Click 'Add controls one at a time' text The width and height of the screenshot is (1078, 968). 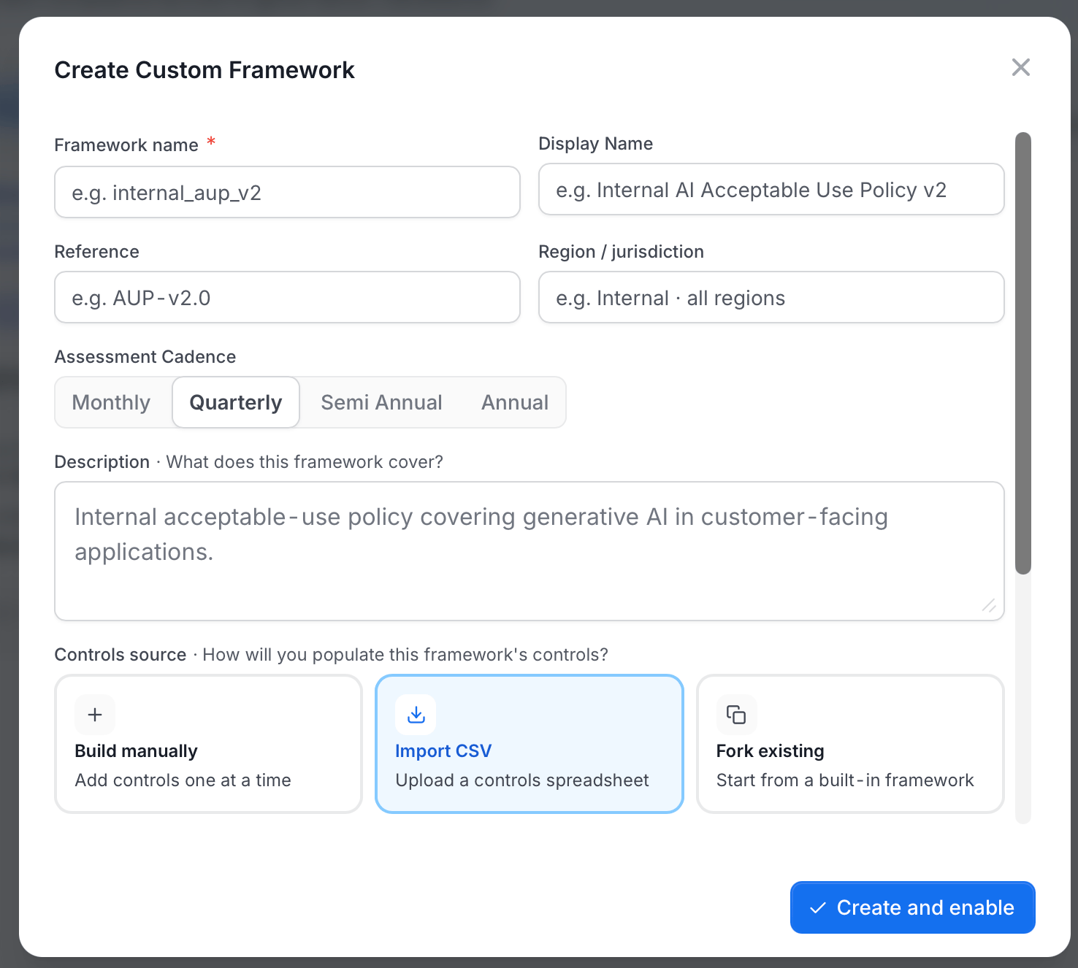pyautogui.click(x=183, y=780)
